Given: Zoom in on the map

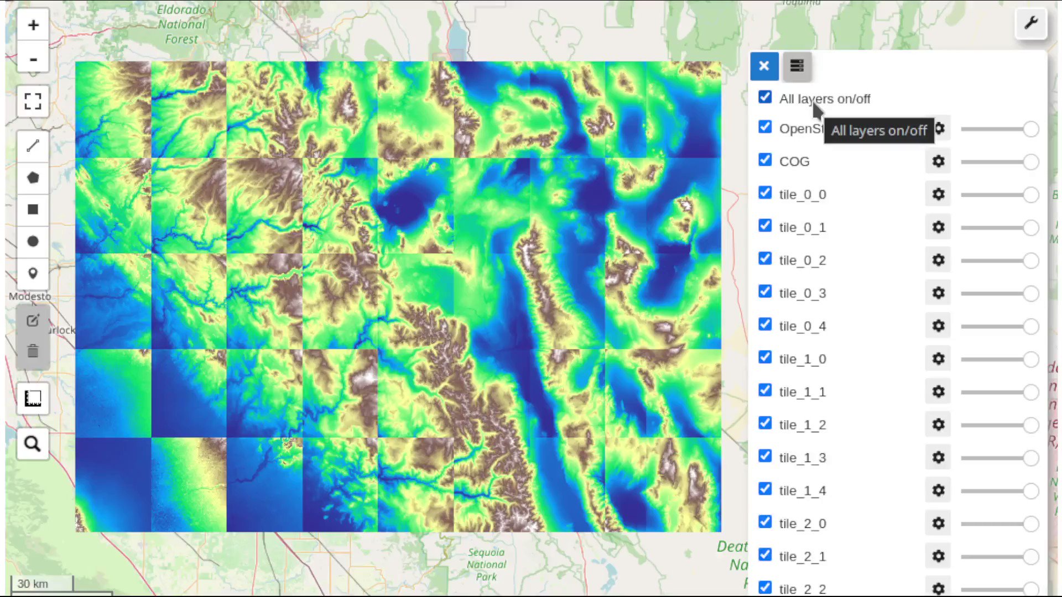Looking at the screenshot, I should 33,25.
